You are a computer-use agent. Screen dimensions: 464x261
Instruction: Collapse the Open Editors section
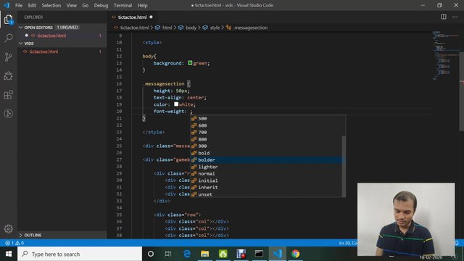pos(21,28)
